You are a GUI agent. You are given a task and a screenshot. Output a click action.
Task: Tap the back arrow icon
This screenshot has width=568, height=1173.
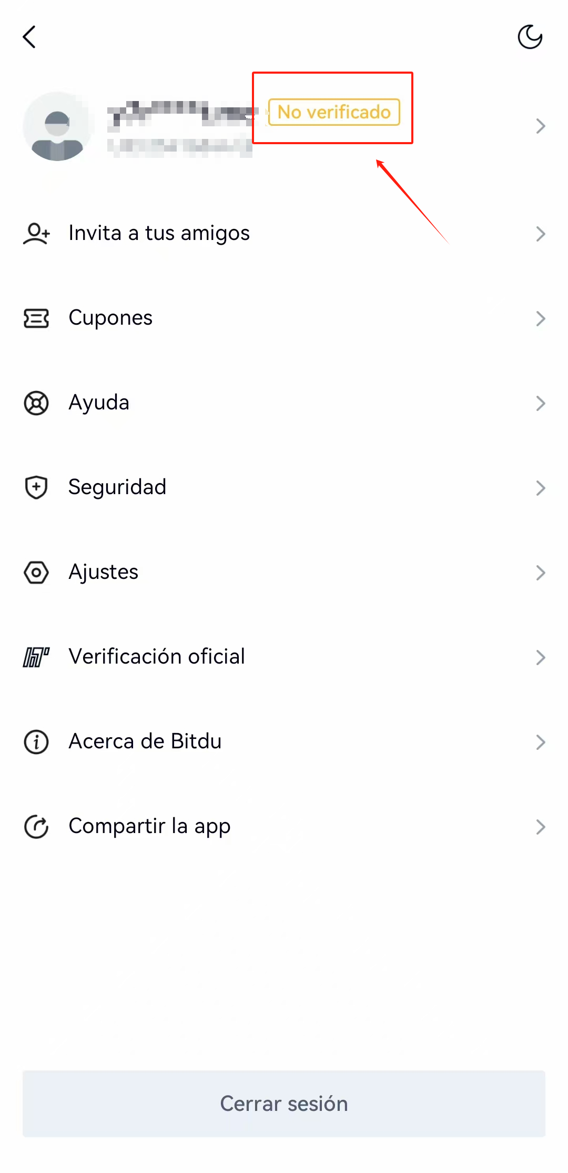(x=29, y=37)
